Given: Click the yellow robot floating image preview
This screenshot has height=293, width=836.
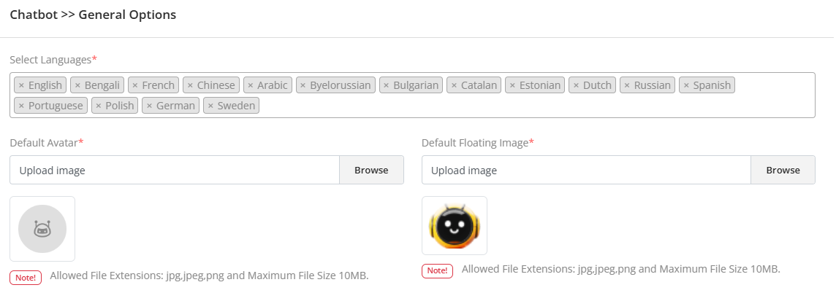Looking at the screenshot, I should click(455, 225).
